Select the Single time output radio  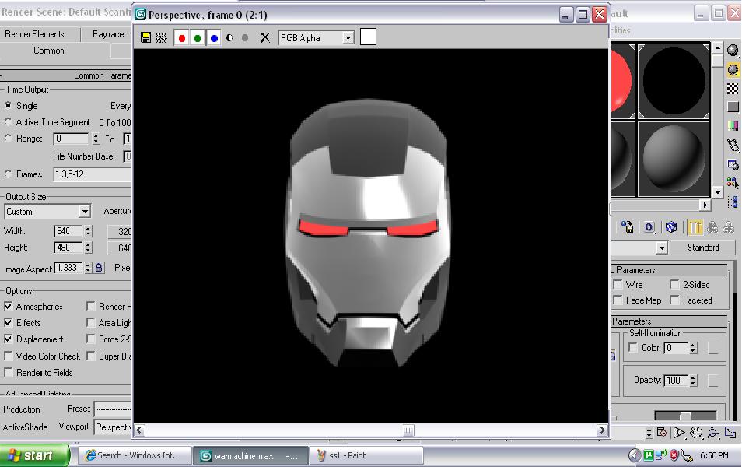click(x=8, y=105)
